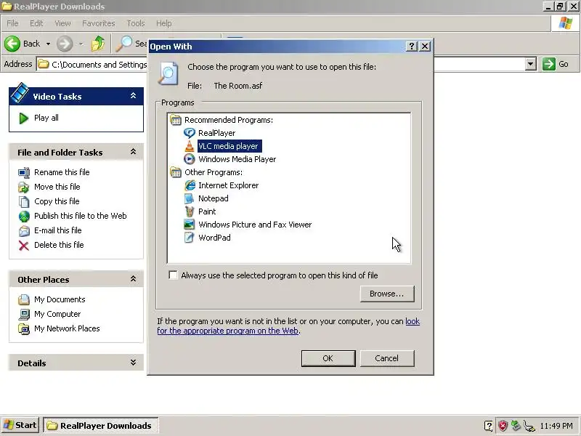Click the Start button
Viewport: 581px width, 436px height.
click(20, 425)
